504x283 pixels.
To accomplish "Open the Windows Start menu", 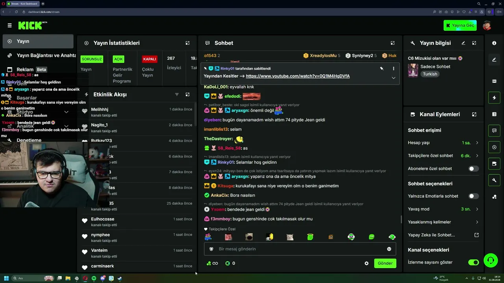I will point(6,278).
